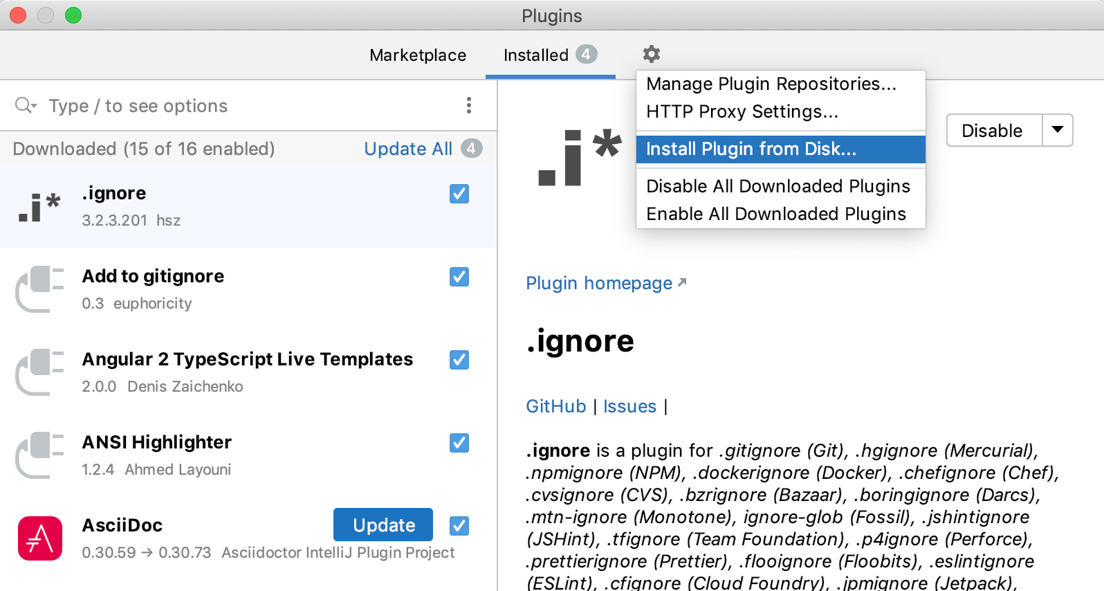Click version text 0.30.59 → 0.30.73
The height and width of the screenshot is (591, 1104).
coord(146,552)
